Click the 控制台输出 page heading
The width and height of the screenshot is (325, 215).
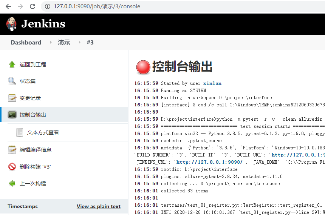(183, 66)
